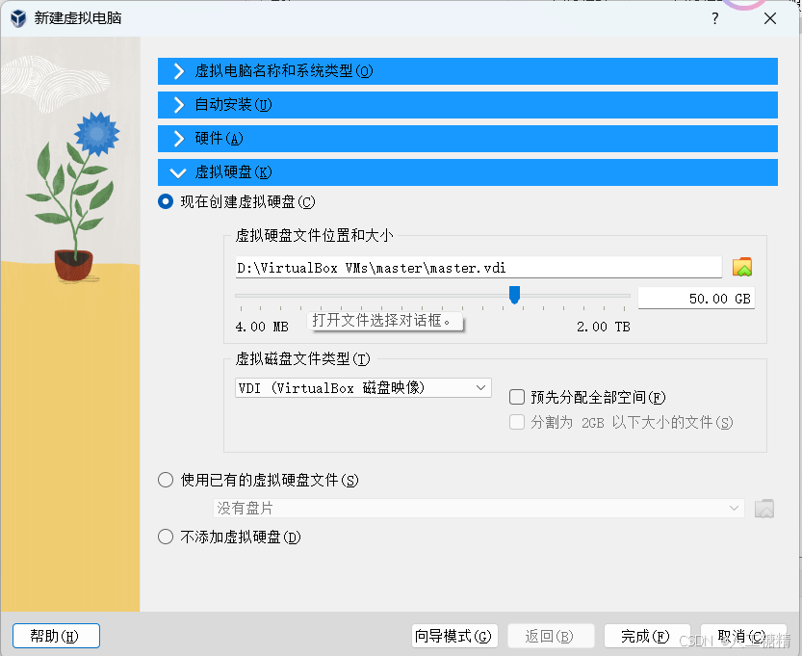Image resolution: width=802 pixels, height=656 pixels.
Task: Enable 预先分配全部空间 checkbox
Action: tap(517, 397)
